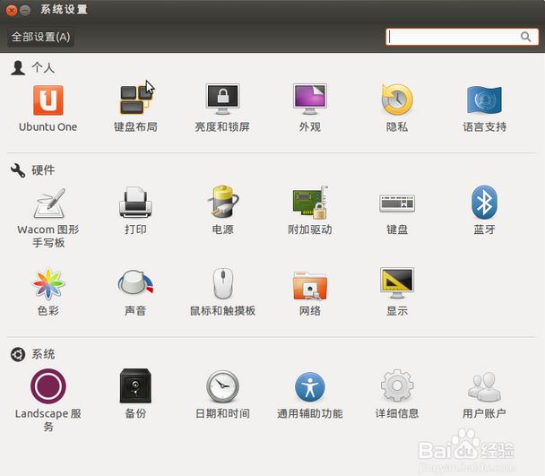Open Wacom 图形手写板 tablet icon
Image resolution: width=545 pixels, height=476 pixels.
(x=49, y=203)
